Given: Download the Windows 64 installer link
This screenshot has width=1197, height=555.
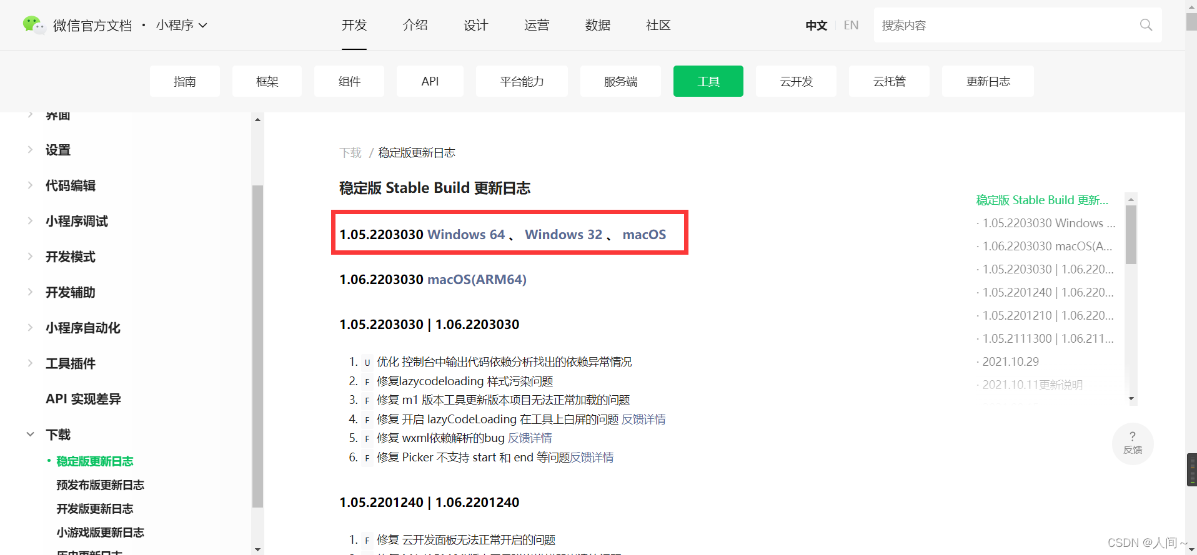Looking at the screenshot, I should (x=466, y=234).
